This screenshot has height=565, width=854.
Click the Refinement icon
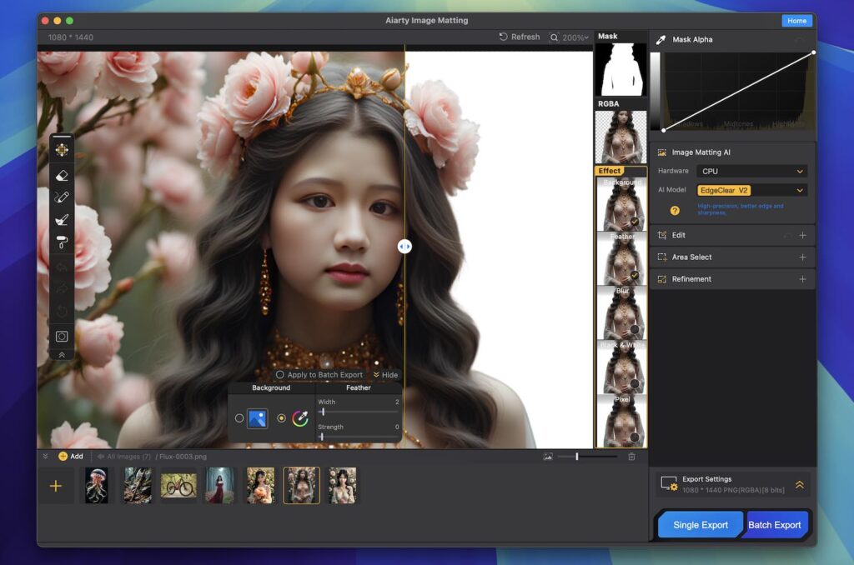point(662,279)
